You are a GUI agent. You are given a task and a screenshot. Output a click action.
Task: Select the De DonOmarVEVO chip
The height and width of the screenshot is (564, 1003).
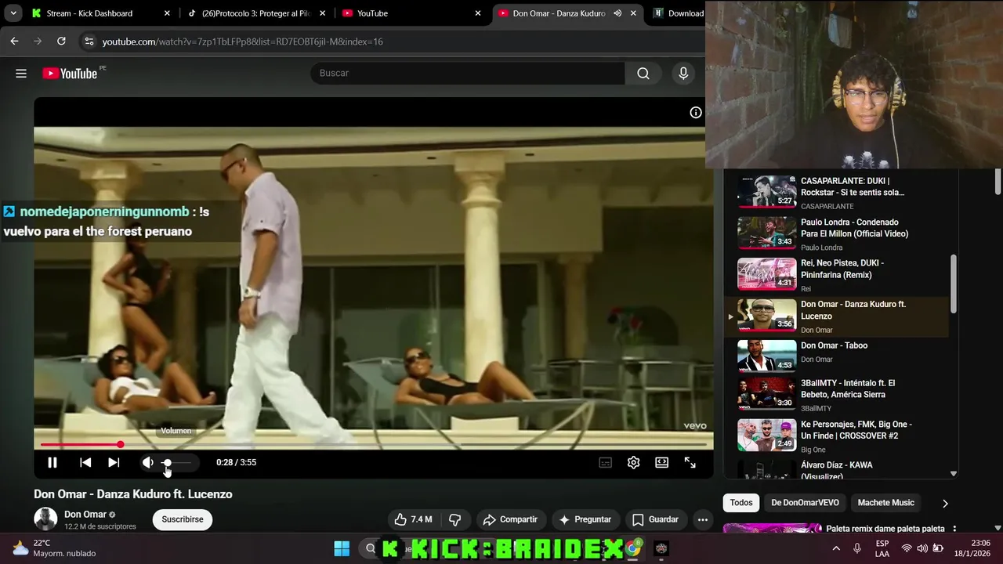[x=805, y=503]
